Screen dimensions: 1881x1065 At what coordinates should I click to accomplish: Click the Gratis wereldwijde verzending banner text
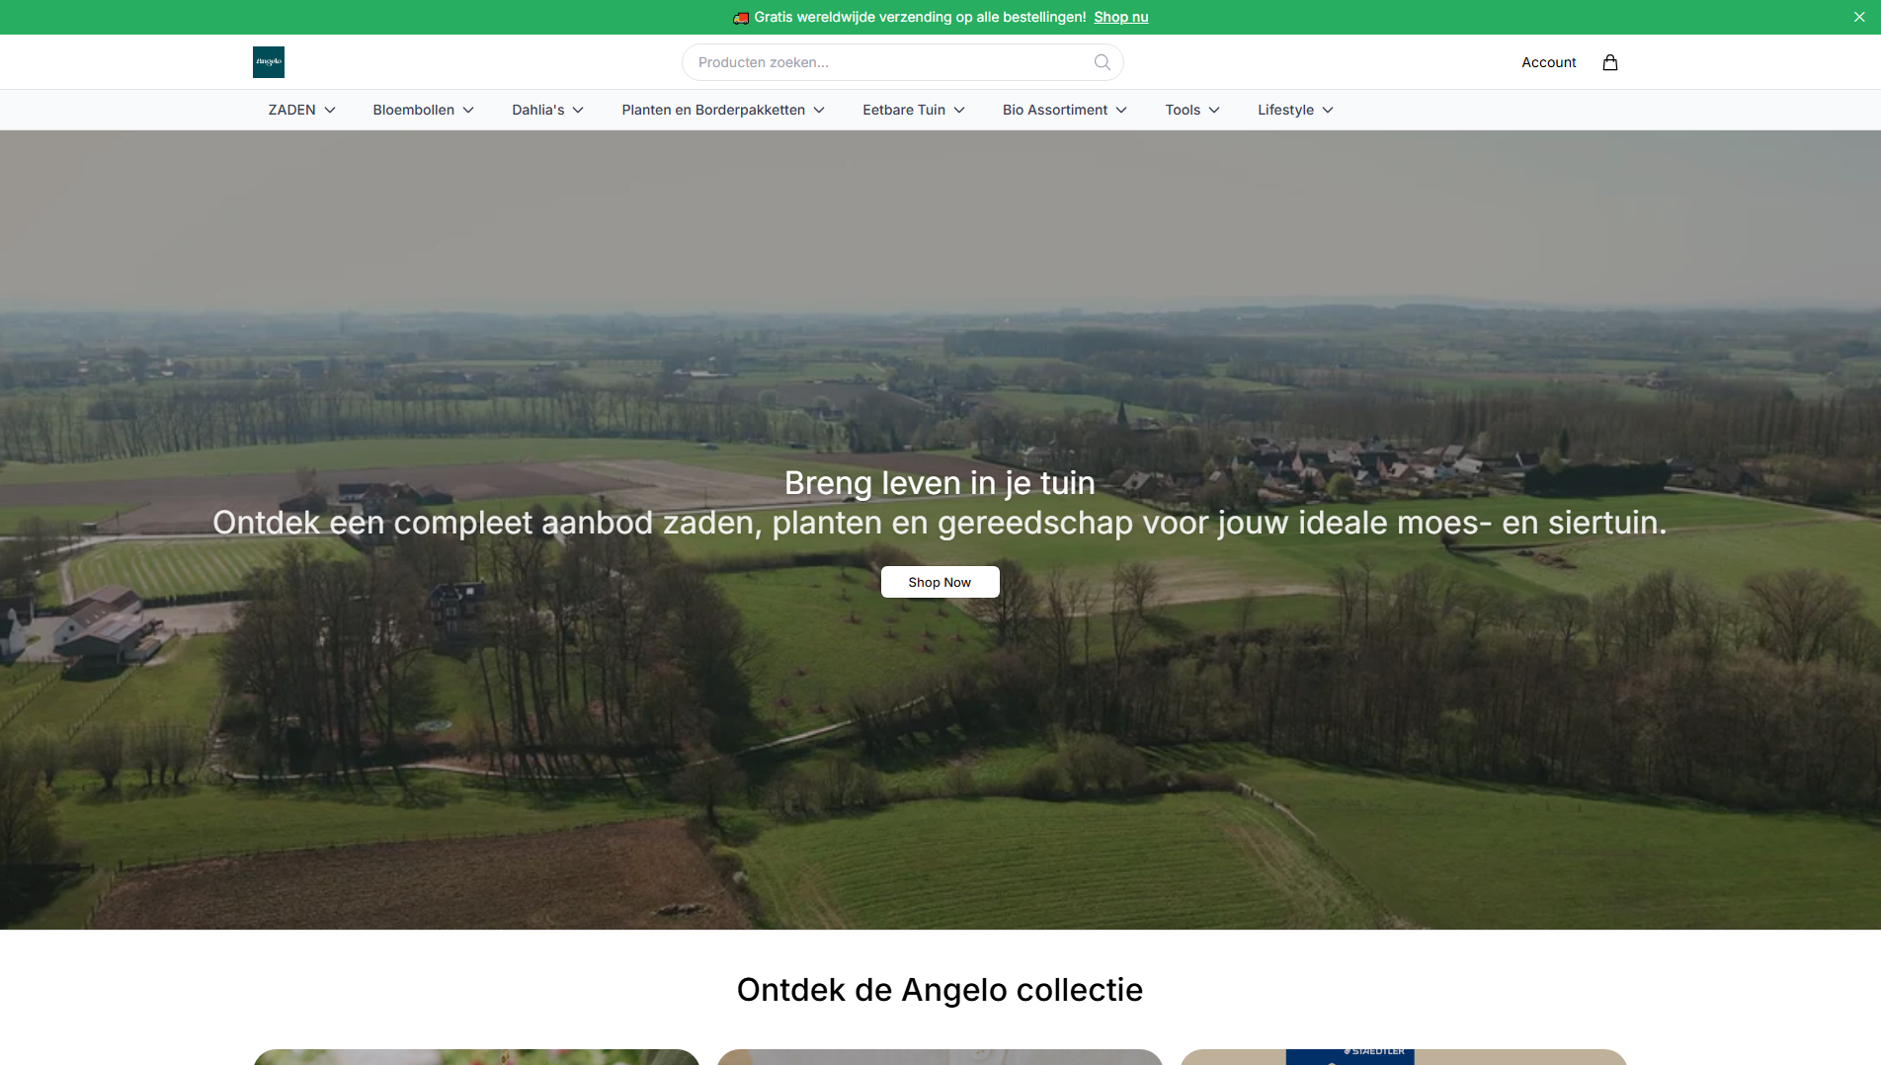pos(920,17)
